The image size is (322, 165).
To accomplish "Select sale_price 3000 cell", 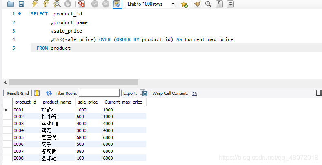I will point(89,130).
